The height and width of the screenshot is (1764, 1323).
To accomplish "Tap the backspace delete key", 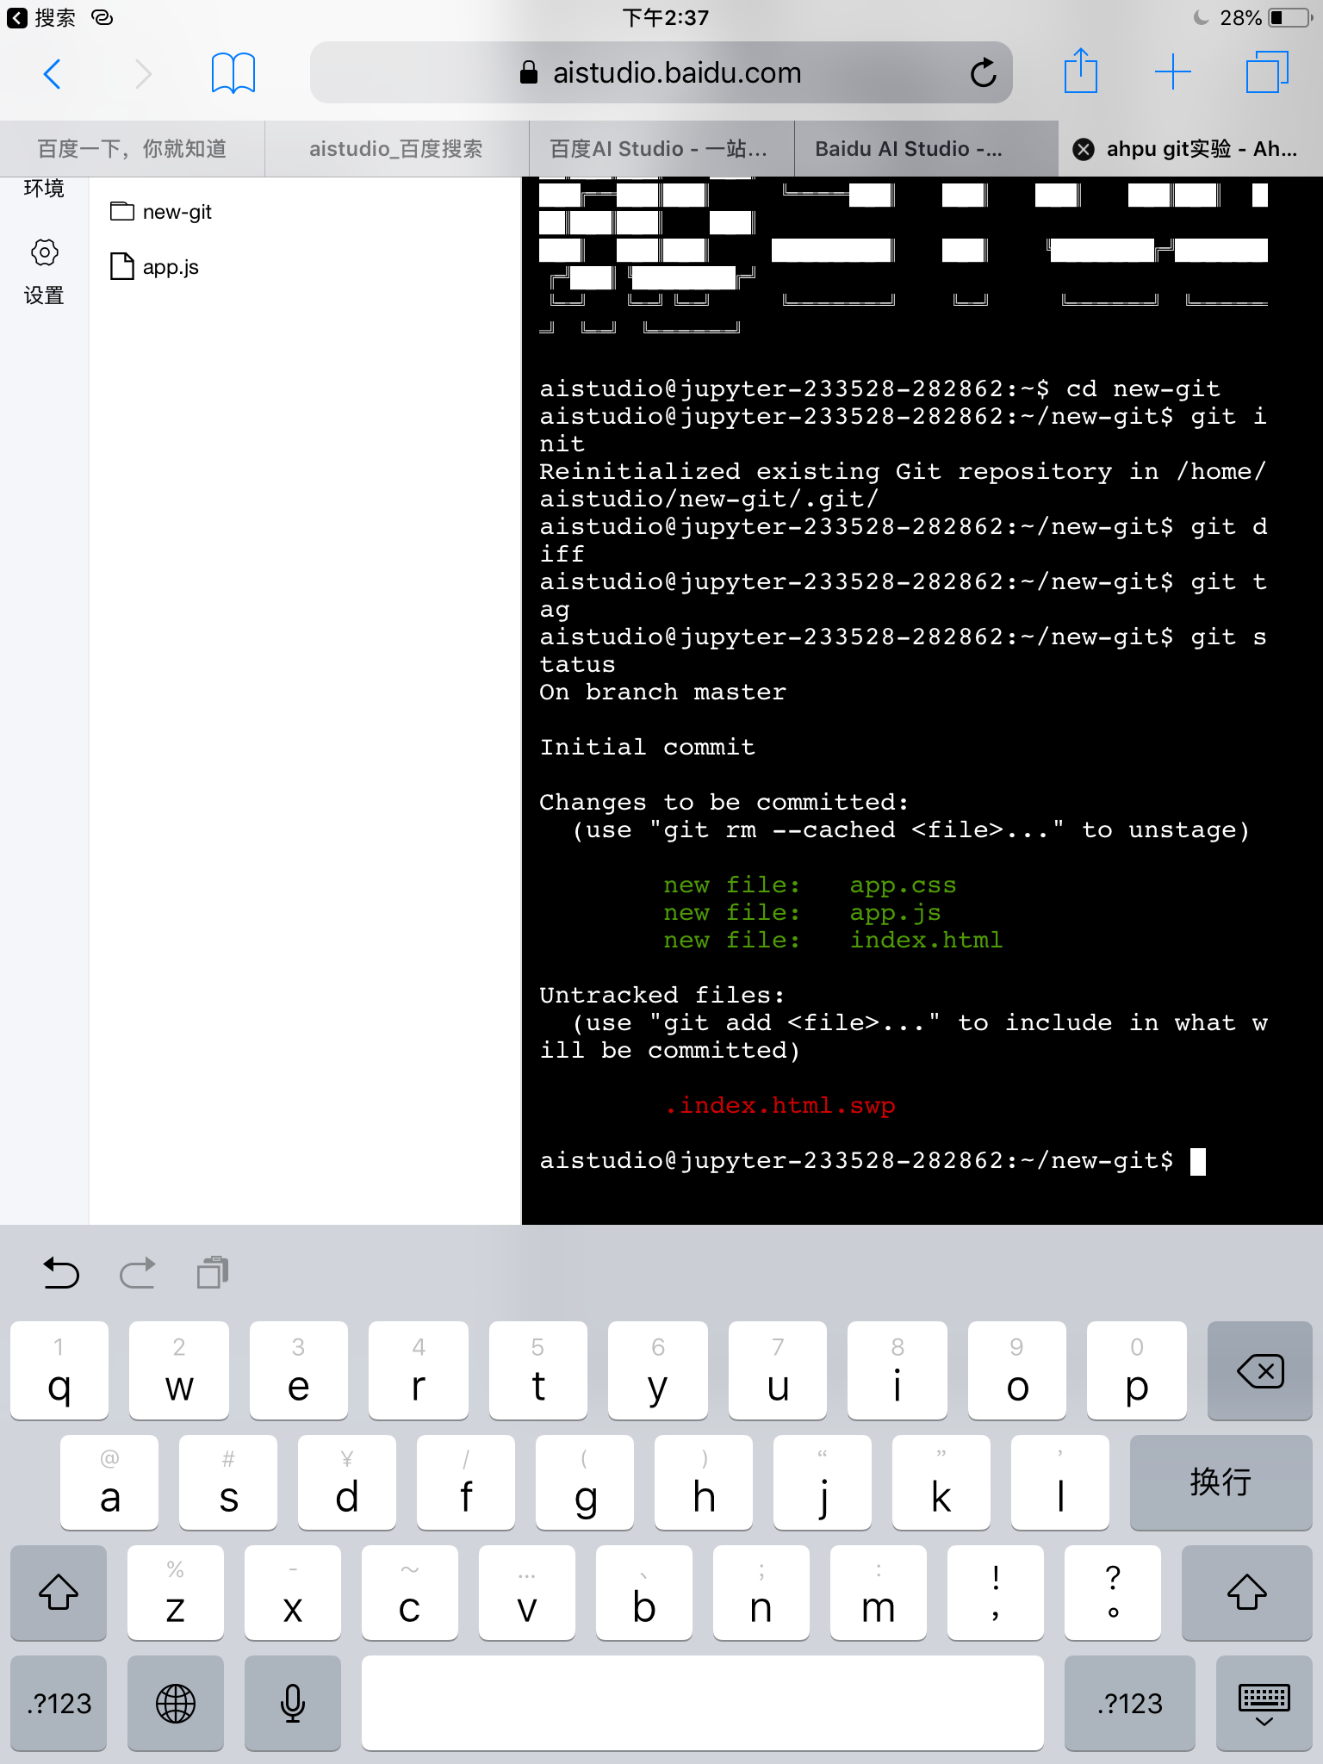I will pyautogui.click(x=1259, y=1370).
